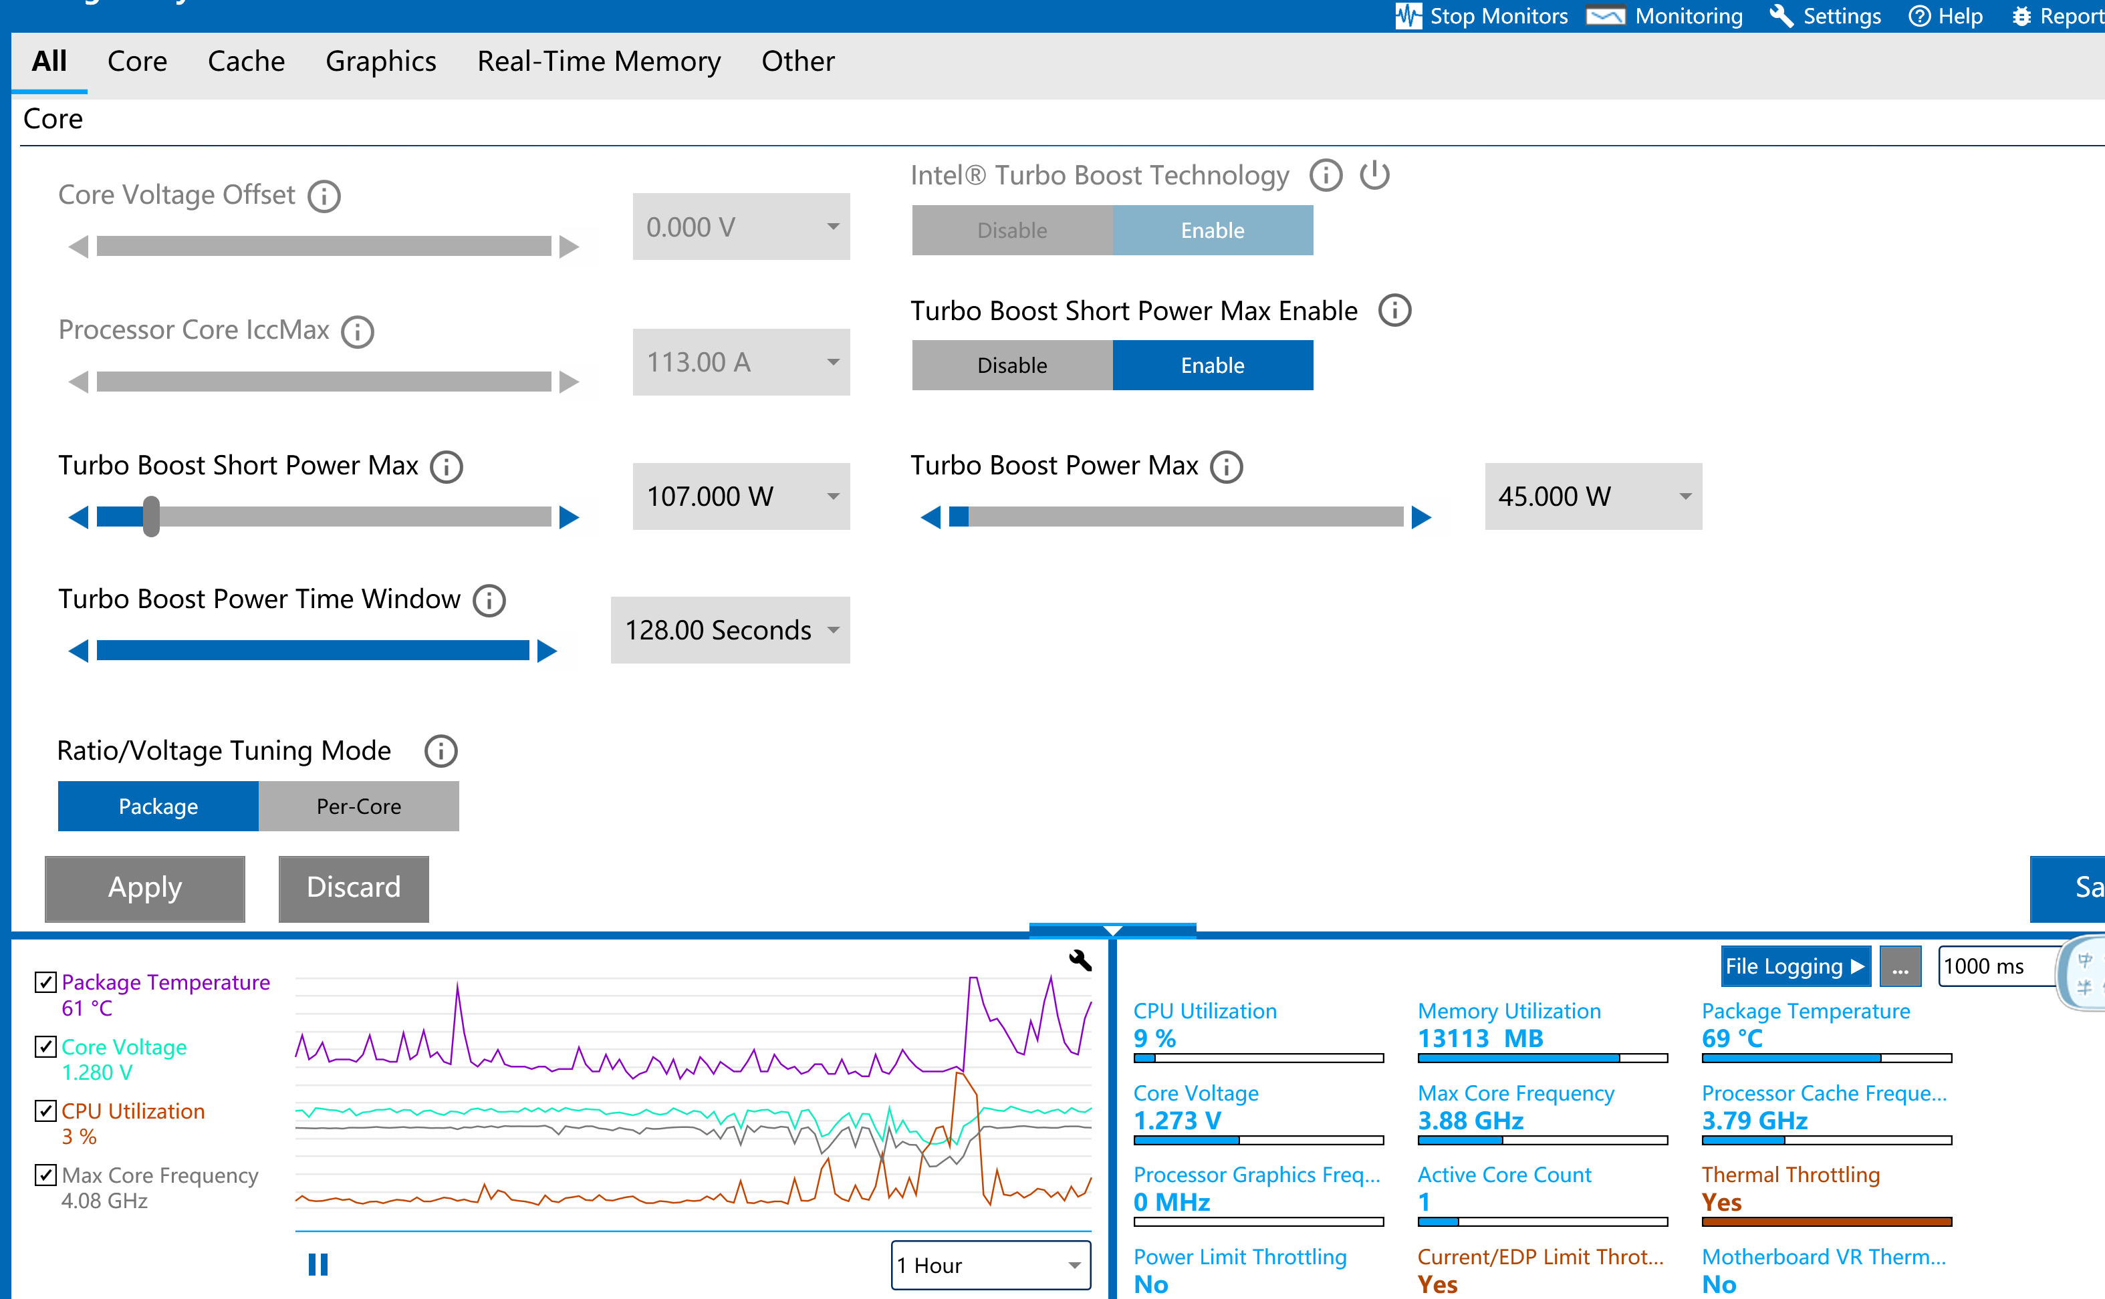Viewport: 2105px width, 1299px height.
Task: Show info for Processor Core IccMax
Action: (x=358, y=331)
